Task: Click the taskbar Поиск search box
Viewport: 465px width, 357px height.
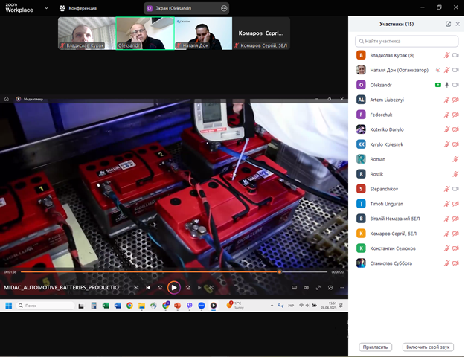Action: click(x=45, y=306)
